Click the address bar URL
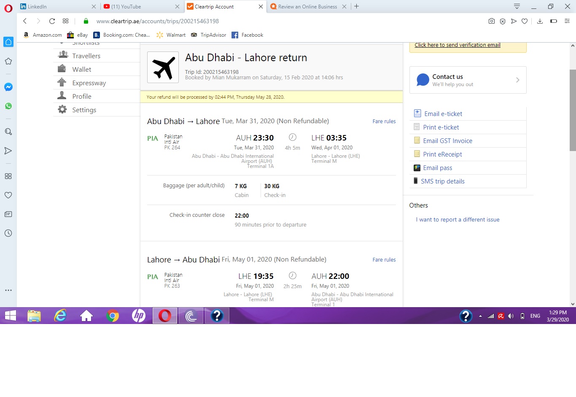The height and width of the screenshot is (397, 576). click(x=158, y=21)
